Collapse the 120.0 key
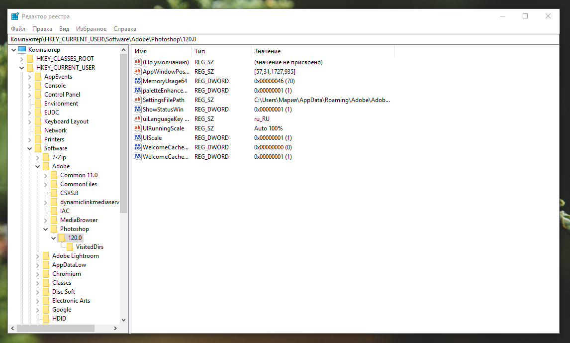This screenshot has width=570, height=343. (x=54, y=238)
